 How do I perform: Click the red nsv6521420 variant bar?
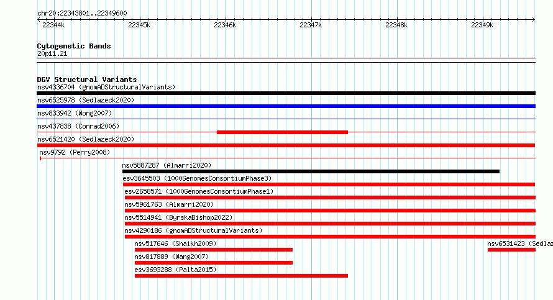286,145
